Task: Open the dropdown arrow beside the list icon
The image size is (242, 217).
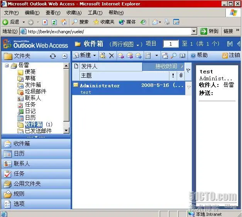Action: click(x=157, y=56)
